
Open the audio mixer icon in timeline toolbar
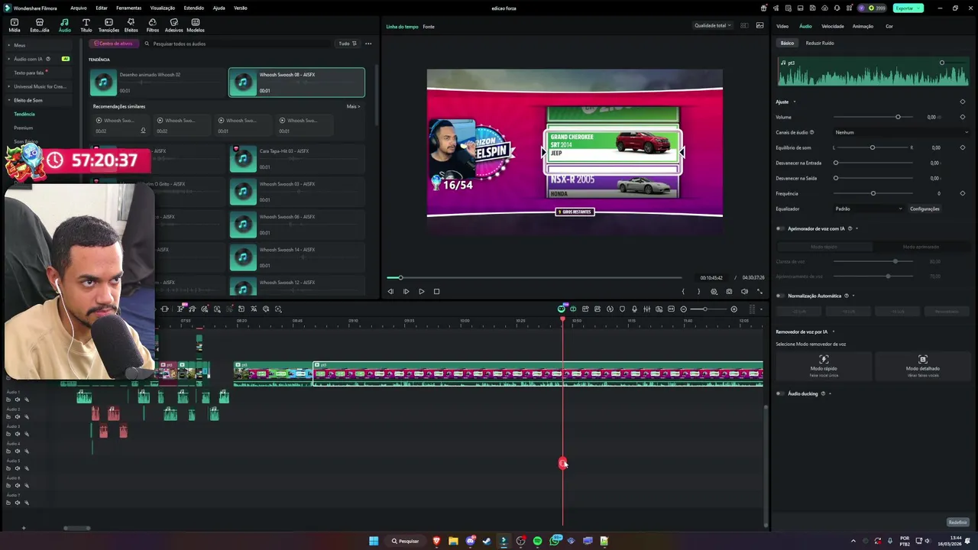pyautogui.click(x=646, y=309)
